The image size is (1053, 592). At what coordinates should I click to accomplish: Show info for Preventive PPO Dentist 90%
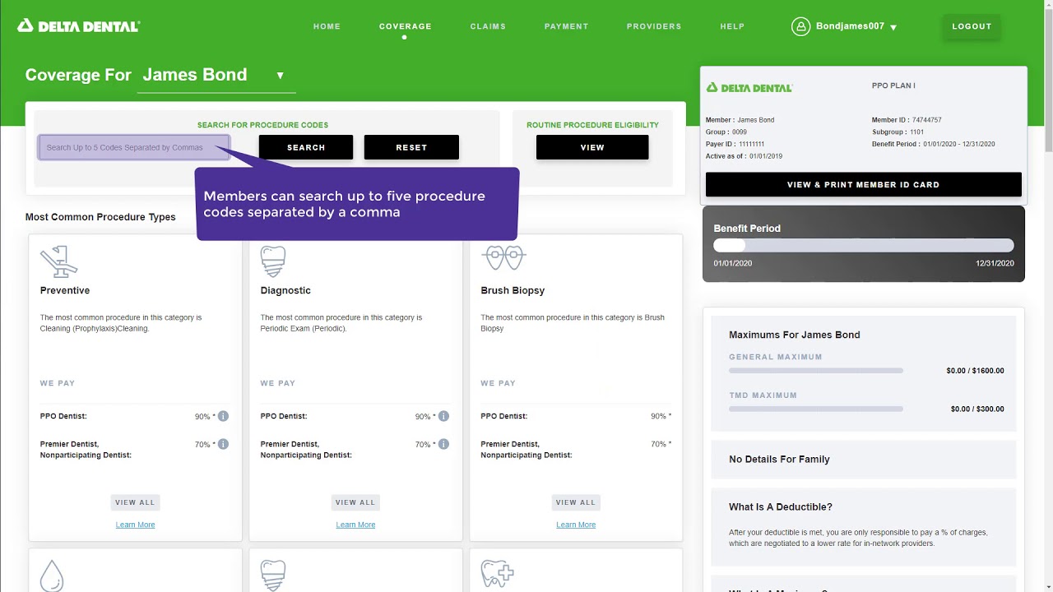click(223, 416)
